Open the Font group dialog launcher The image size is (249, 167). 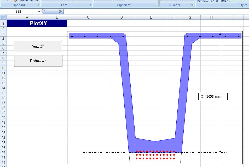[x=90, y=5]
